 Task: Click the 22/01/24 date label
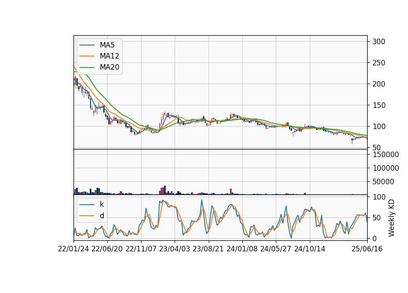[74, 249]
